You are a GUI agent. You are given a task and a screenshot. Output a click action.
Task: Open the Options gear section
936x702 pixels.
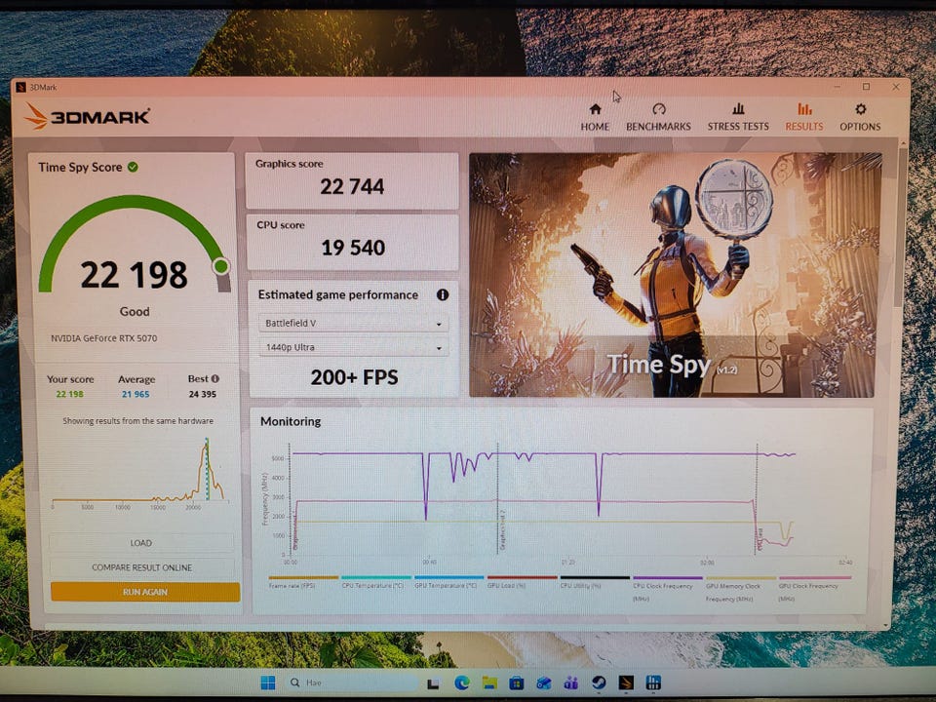tap(860, 117)
